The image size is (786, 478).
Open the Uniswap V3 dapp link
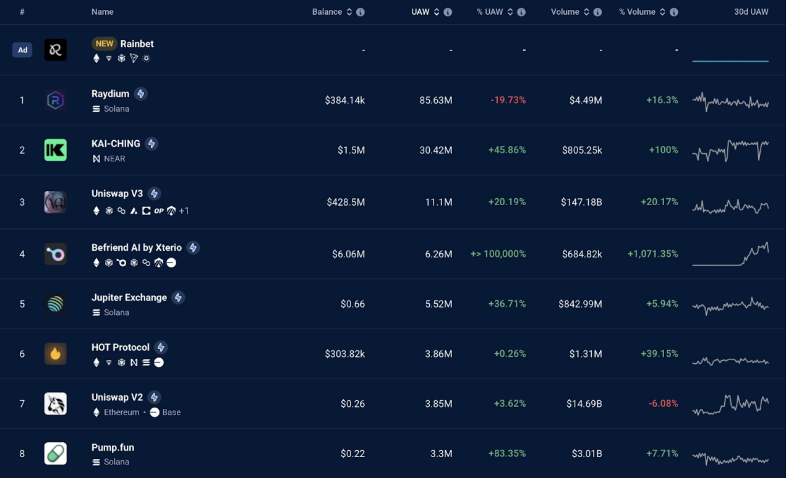pos(117,193)
